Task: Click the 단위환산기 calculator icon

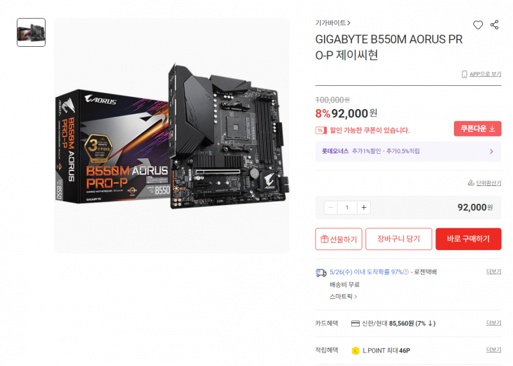Action: [471, 183]
